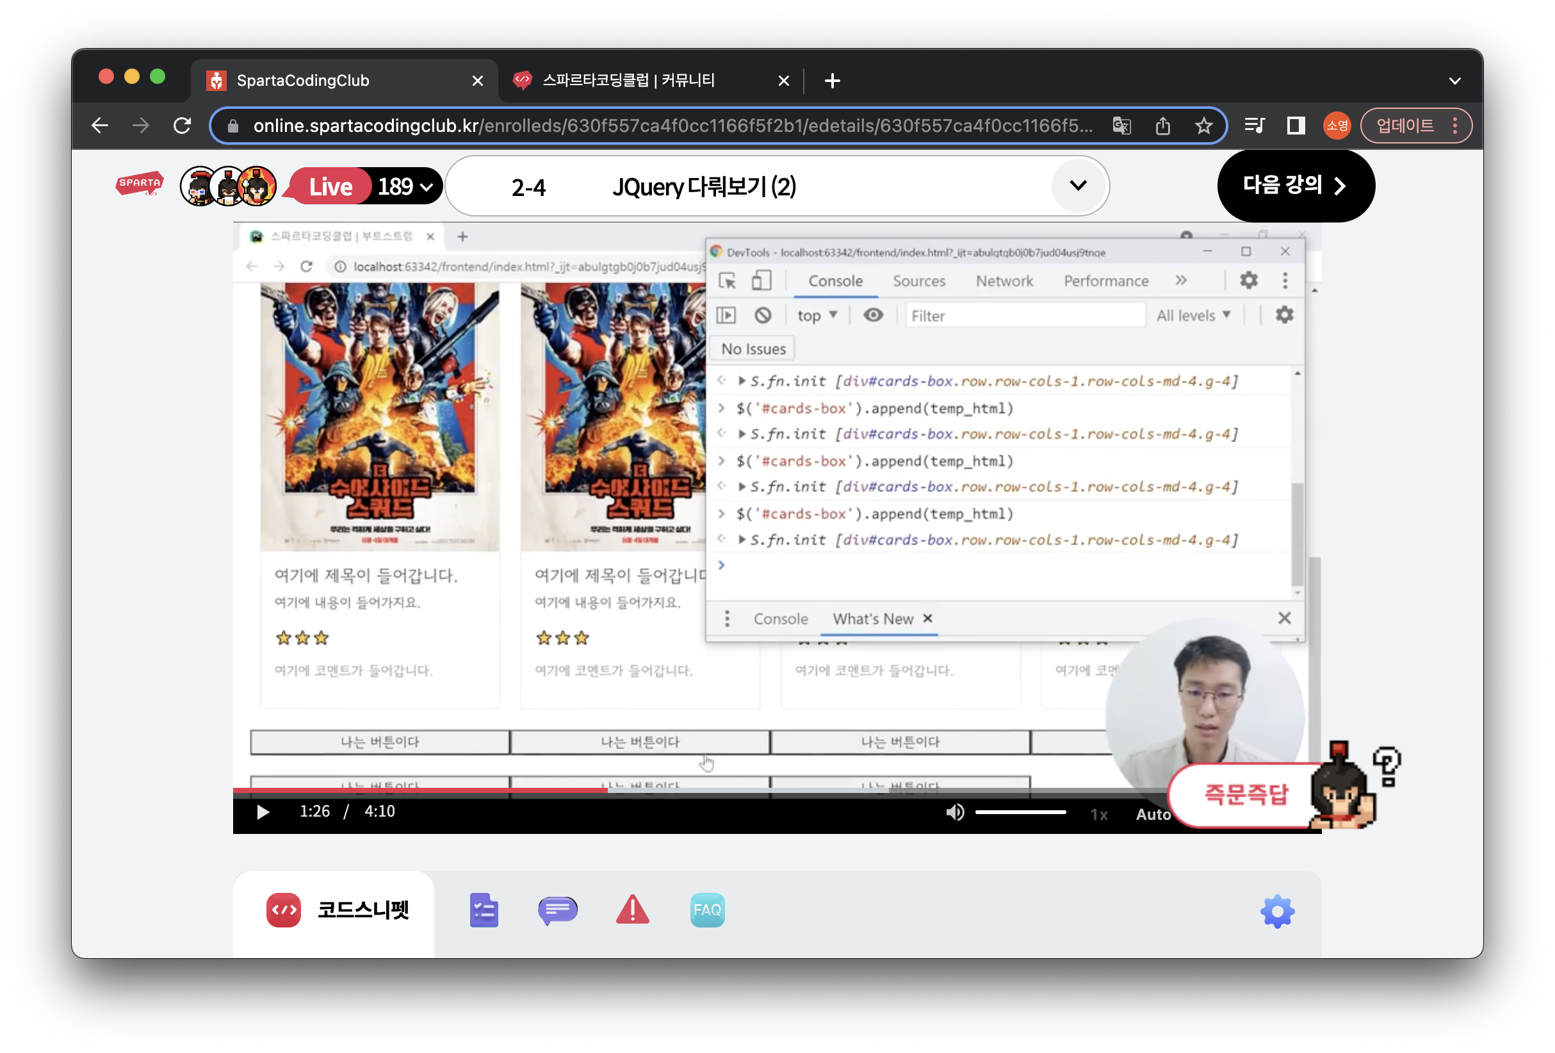Reload the page with the refresh icon
The height and width of the screenshot is (1053, 1555).
point(182,125)
